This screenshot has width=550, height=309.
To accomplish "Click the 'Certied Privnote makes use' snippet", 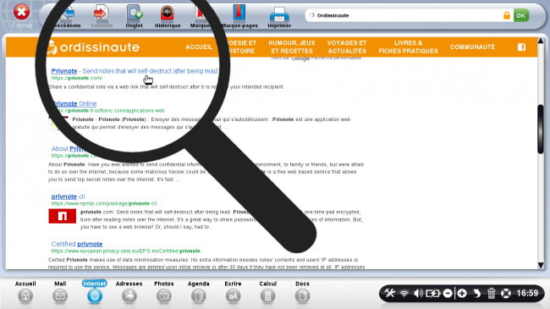I will (206, 263).
